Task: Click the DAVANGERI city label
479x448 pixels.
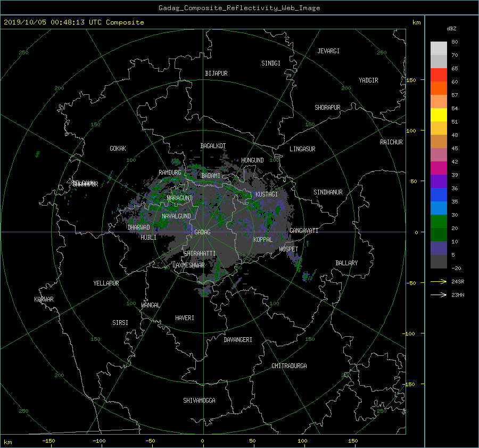Action: 238,340
